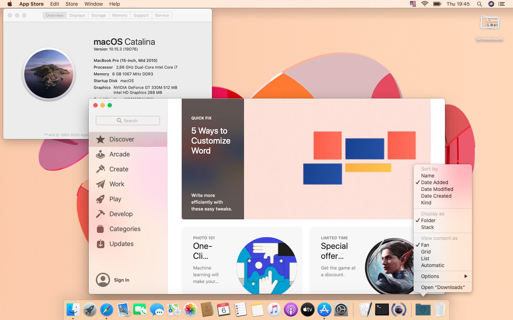Sort by Date Created
This screenshot has width=513, height=320.
[x=443, y=196]
